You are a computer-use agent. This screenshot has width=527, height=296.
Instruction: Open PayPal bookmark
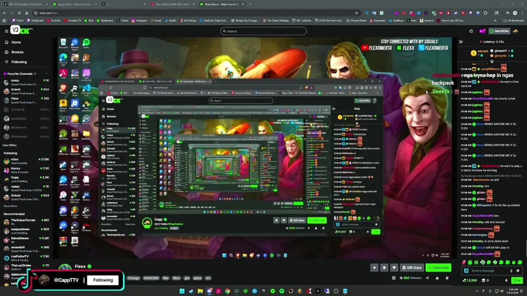[170, 21]
